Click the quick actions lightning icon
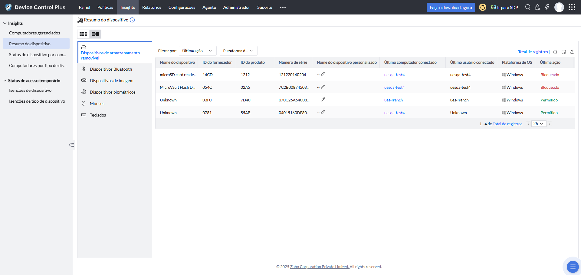Screen dimensions: 581x275 [547, 7]
